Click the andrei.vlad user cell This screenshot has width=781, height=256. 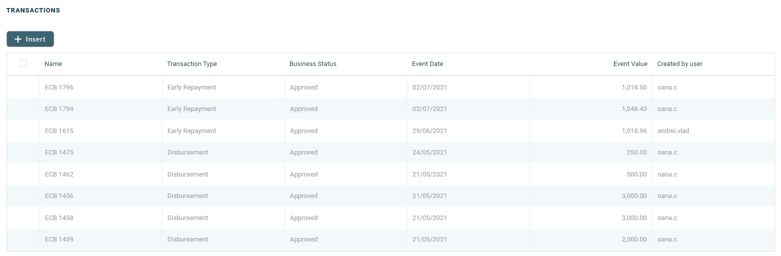click(673, 131)
